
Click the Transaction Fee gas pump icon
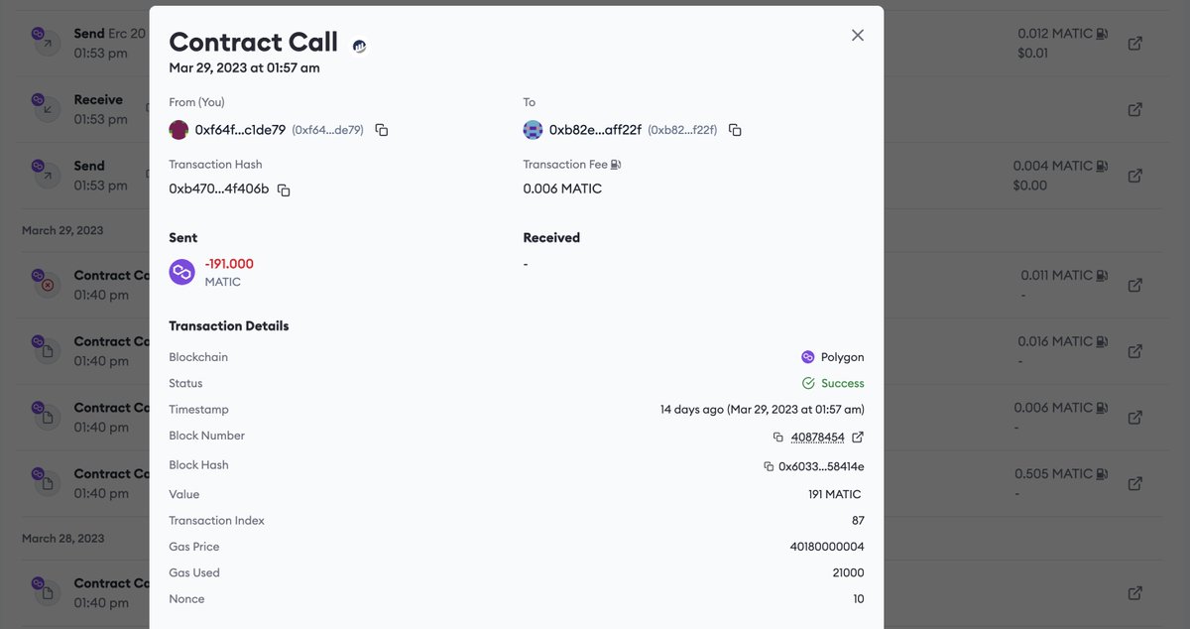[x=616, y=165]
